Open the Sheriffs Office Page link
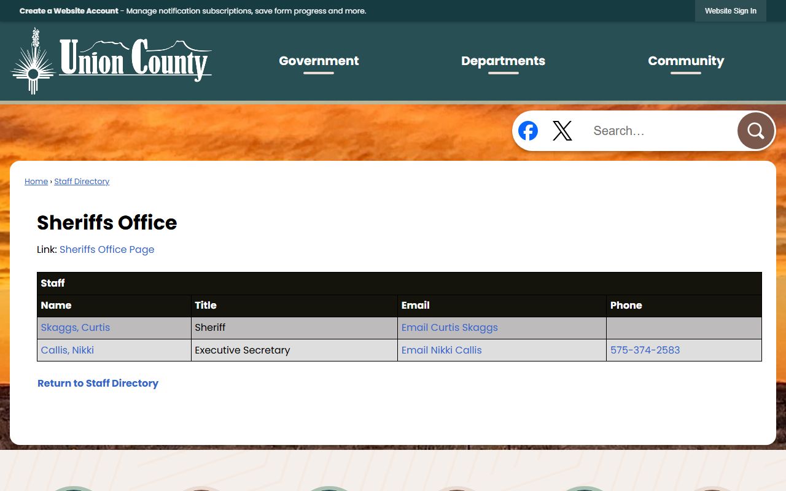 pyautogui.click(x=107, y=249)
